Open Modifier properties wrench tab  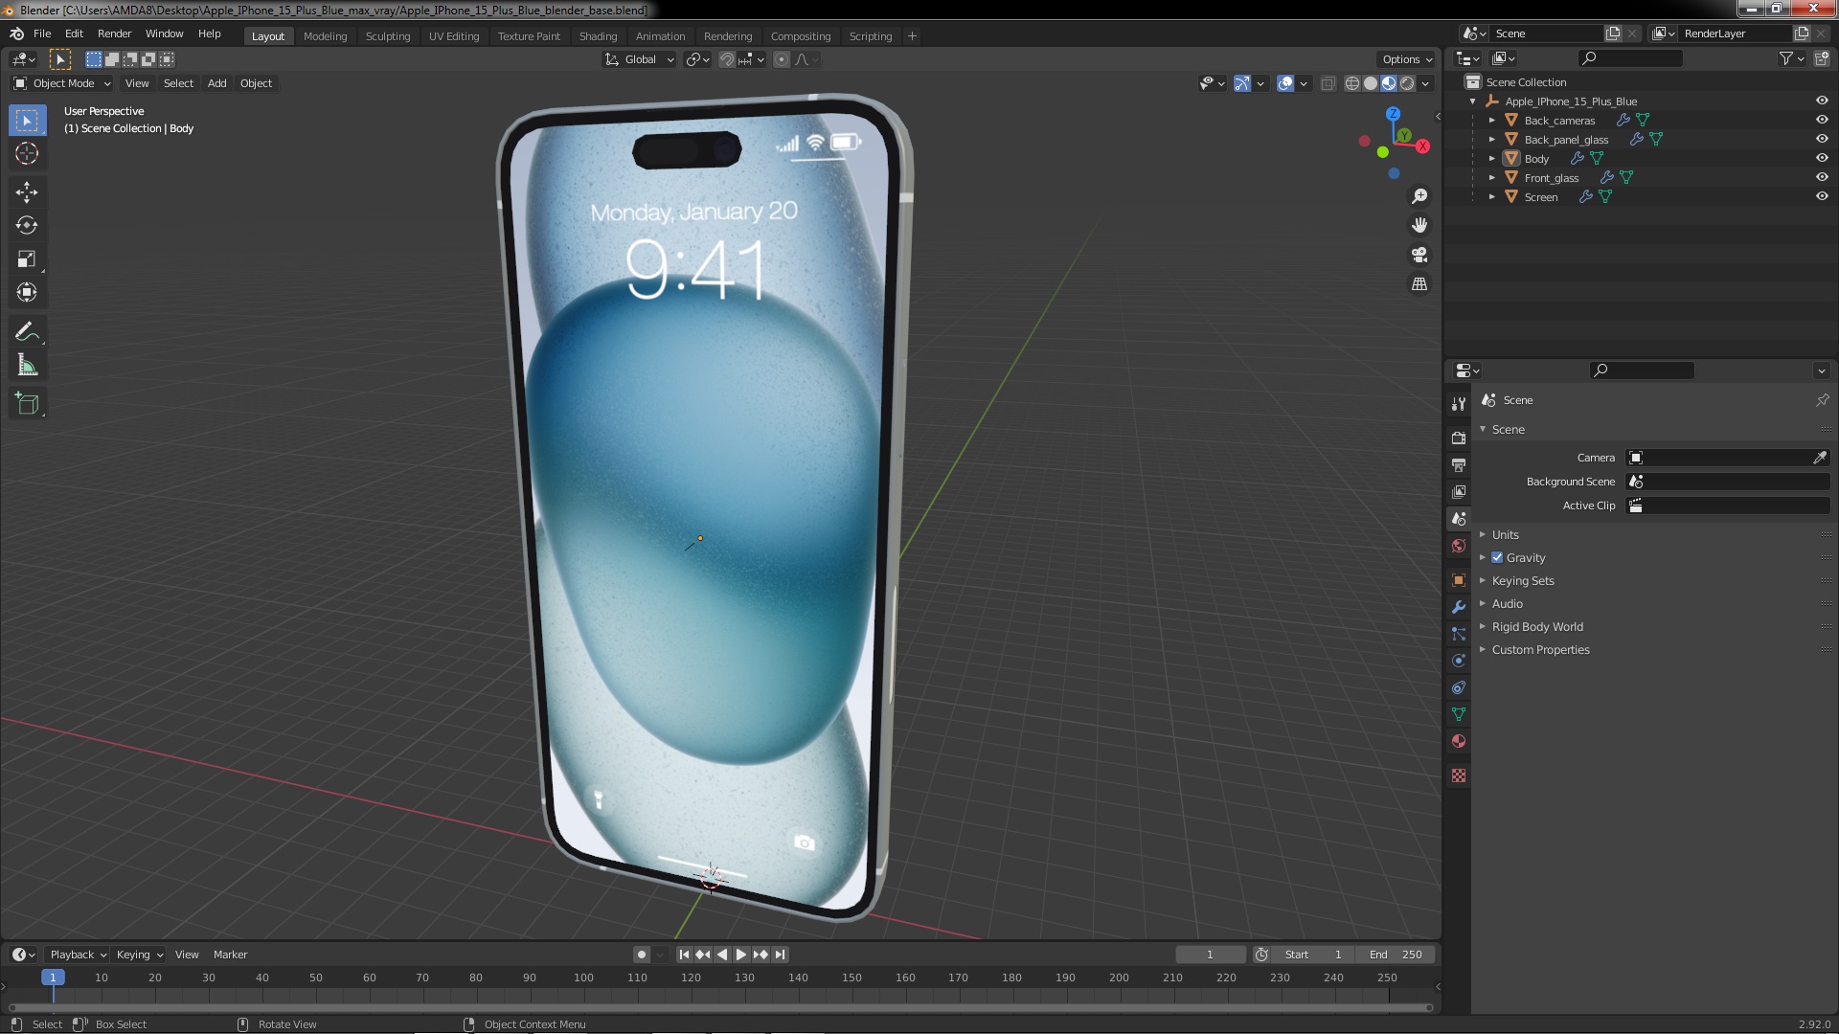pos(1459,607)
